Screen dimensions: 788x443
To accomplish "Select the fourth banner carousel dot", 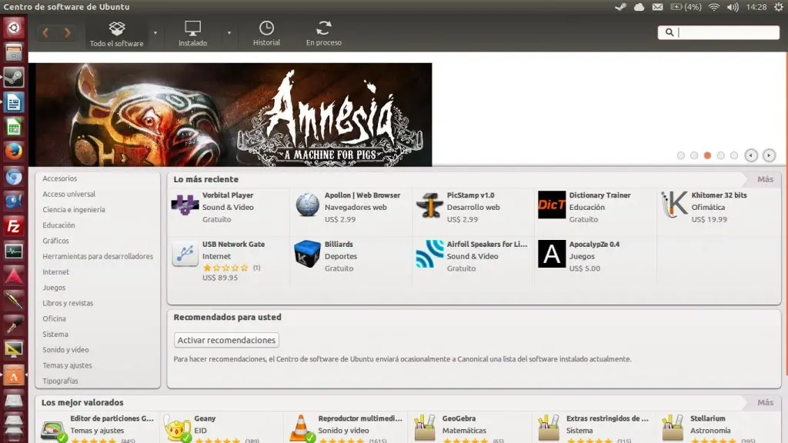I will (720, 155).
